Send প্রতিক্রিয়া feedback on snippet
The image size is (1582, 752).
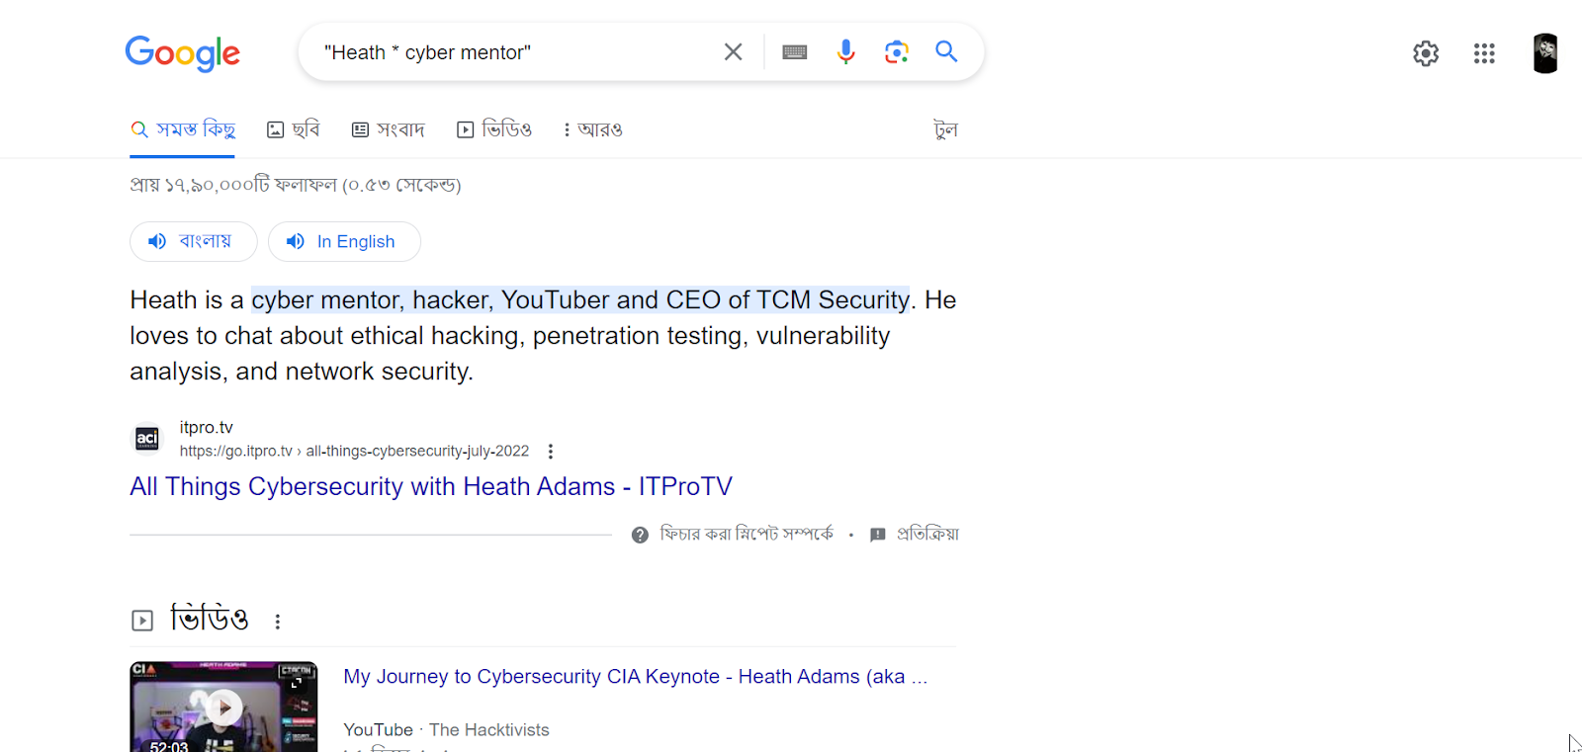916,535
